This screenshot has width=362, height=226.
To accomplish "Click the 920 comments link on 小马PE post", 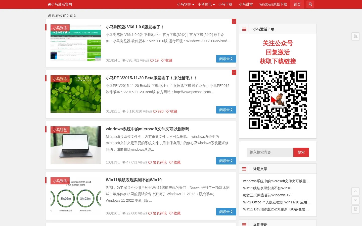I will click(158, 111).
